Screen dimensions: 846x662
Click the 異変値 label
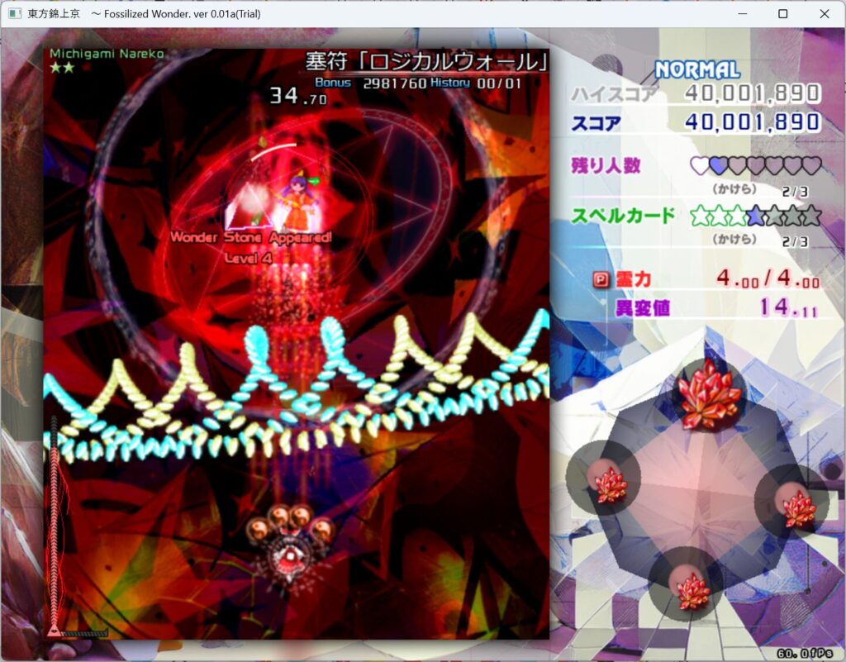tap(643, 308)
